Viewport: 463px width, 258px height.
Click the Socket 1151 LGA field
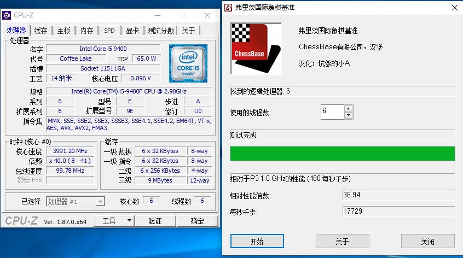click(x=103, y=68)
